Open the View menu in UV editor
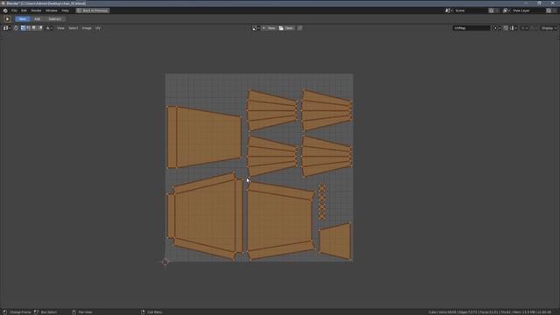Screen dimensions: 560x315 [60, 28]
